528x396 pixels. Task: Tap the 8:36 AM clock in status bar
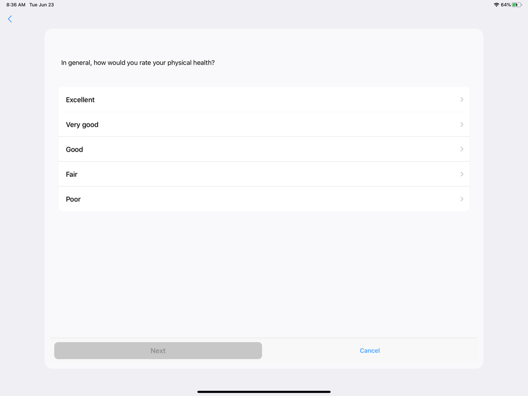[x=16, y=5]
